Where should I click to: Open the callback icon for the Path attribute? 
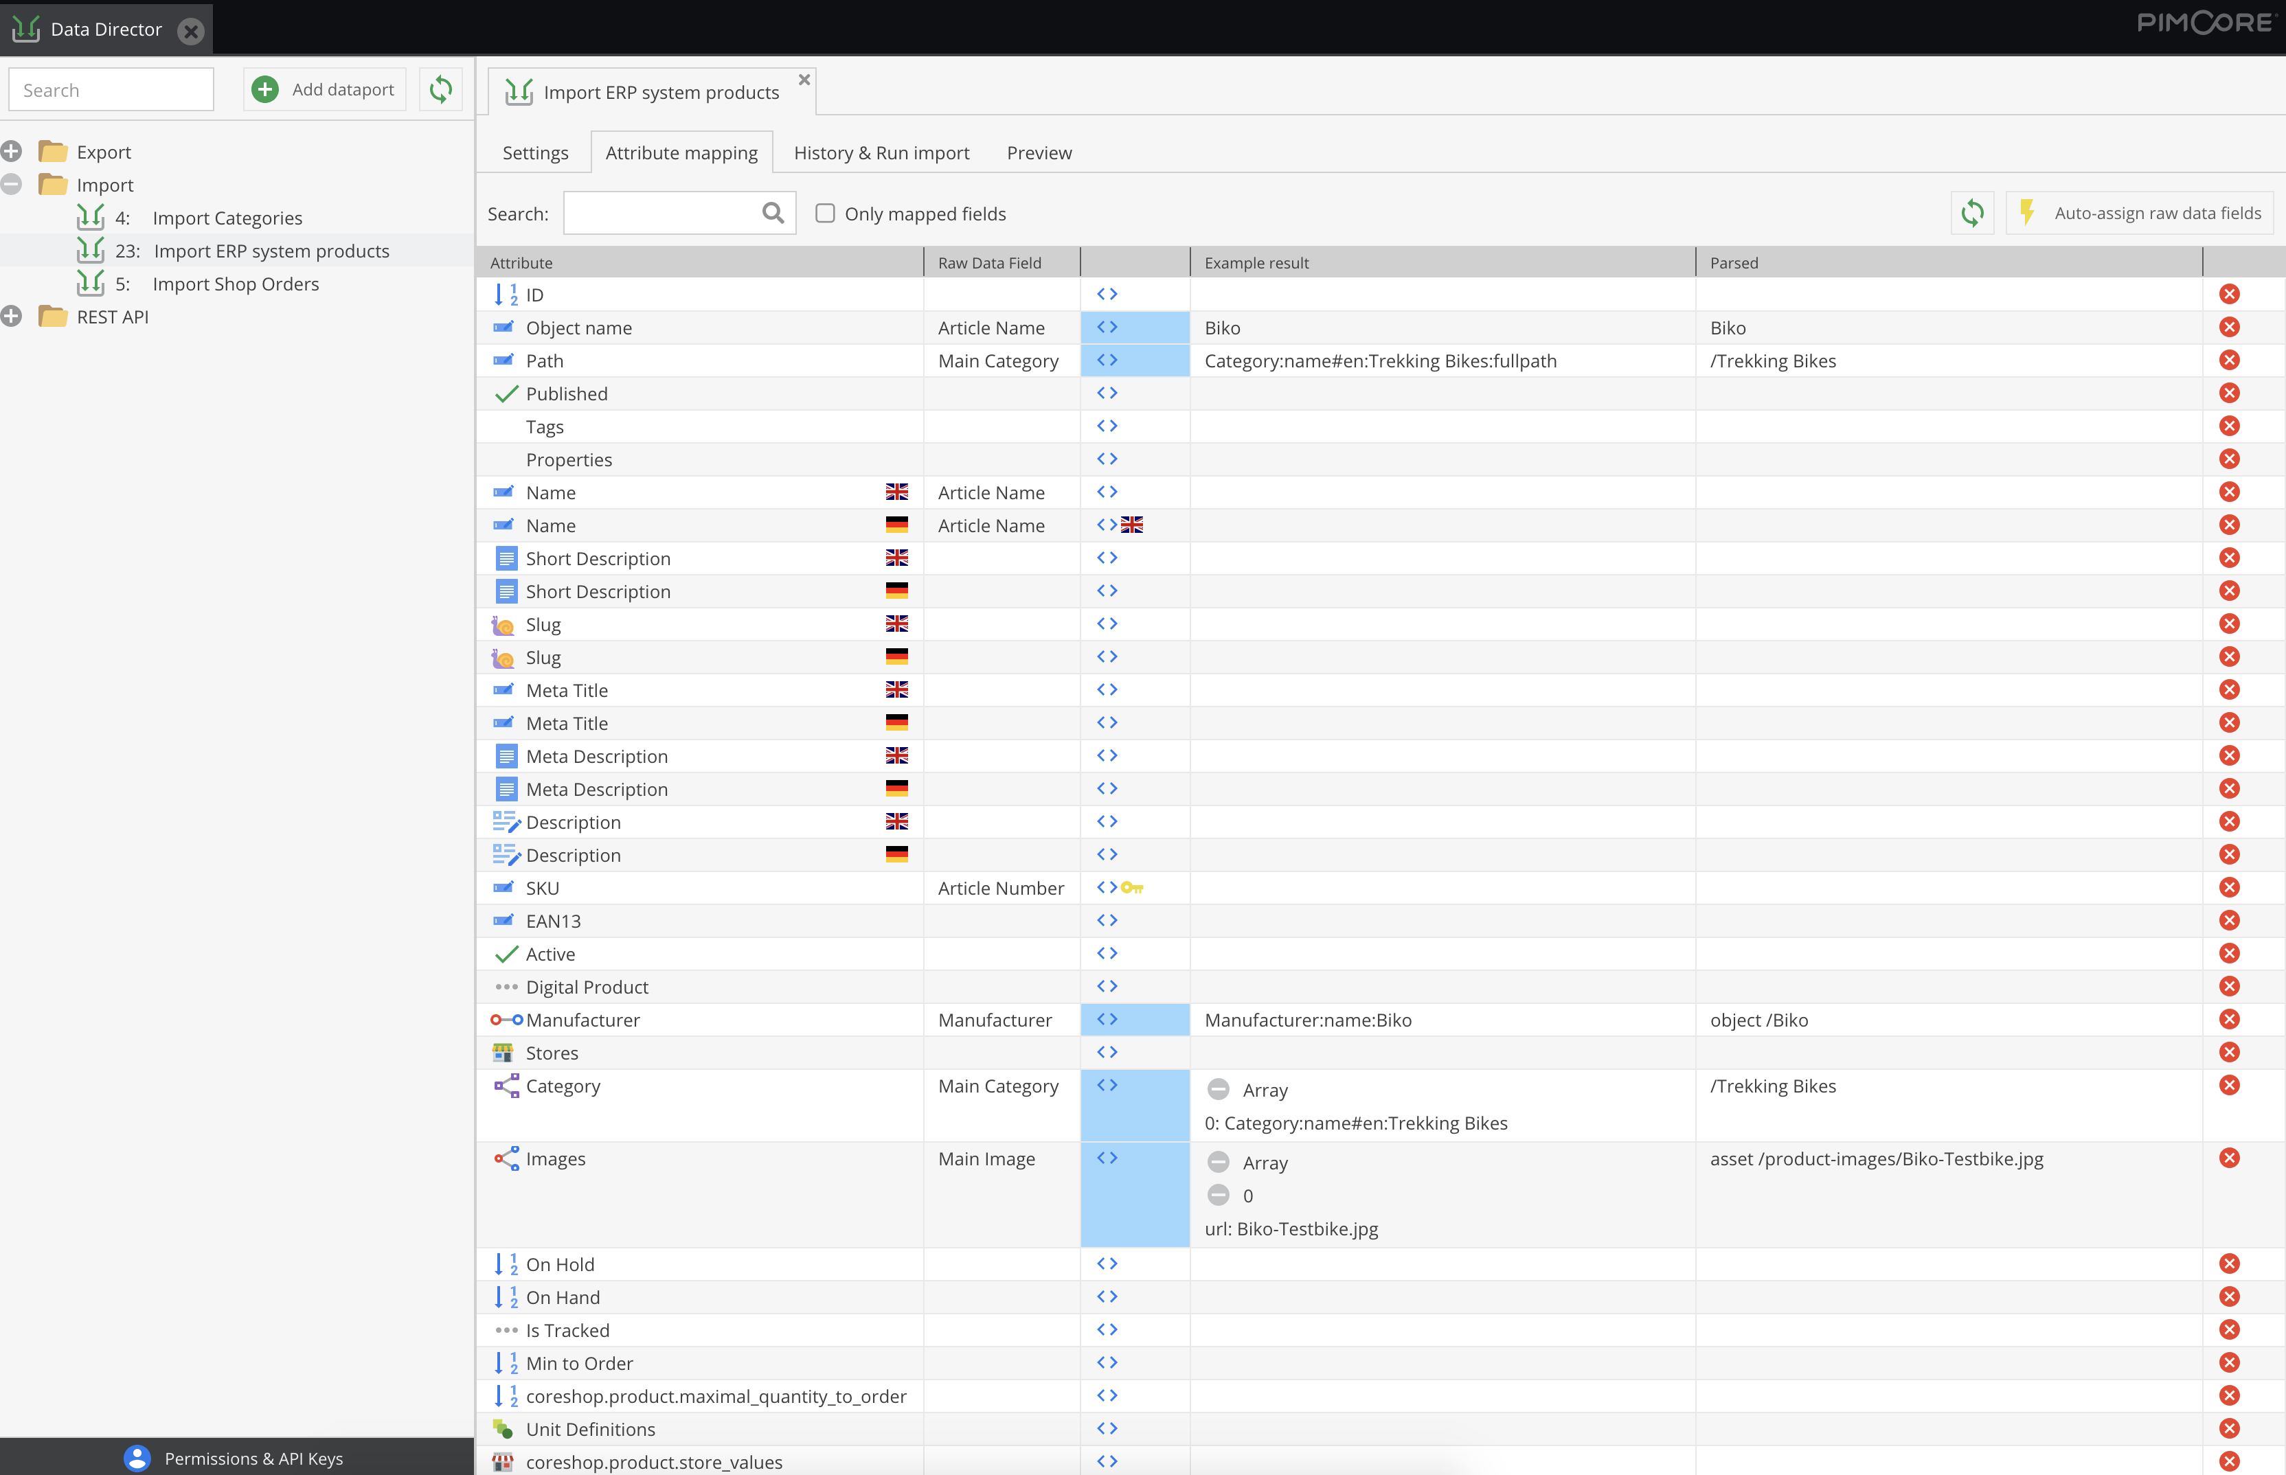click(1107, 360)
